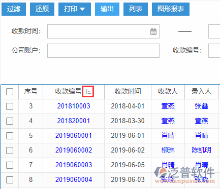
Task: Check the row with 2019060001
Action: (10, 136)
